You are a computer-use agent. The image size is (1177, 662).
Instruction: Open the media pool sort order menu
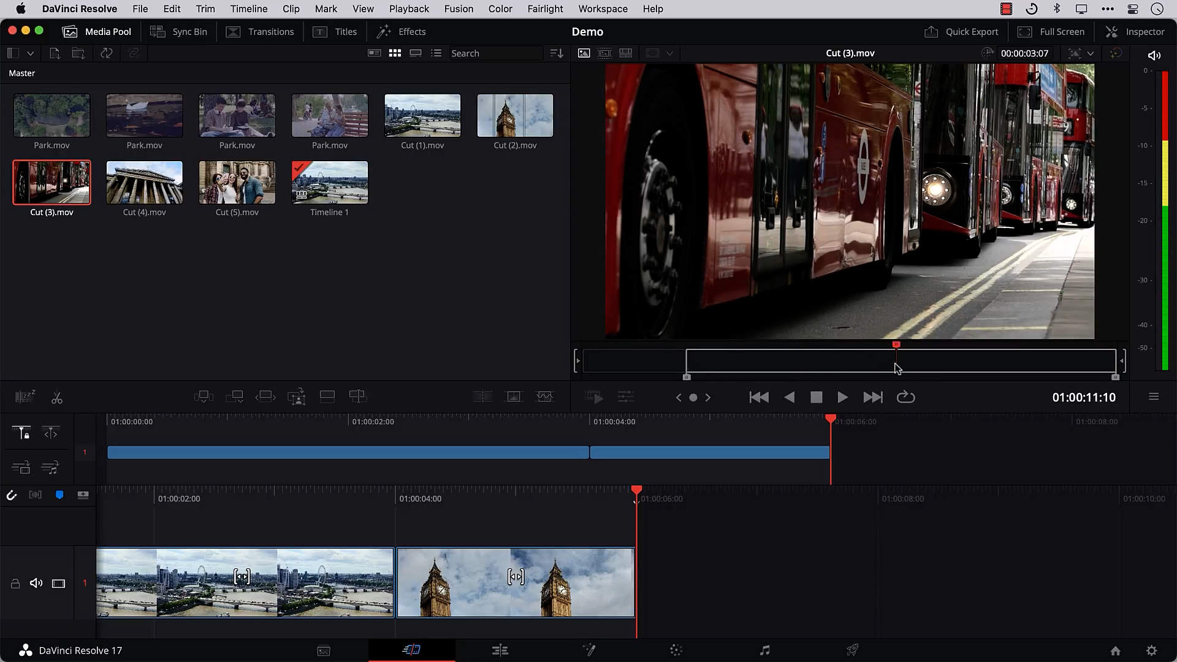coord(557,53)
